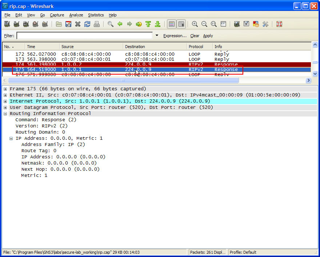320x257 pixels.
Task: Stop the running capture icon
Action: click(x=36, y=24)
